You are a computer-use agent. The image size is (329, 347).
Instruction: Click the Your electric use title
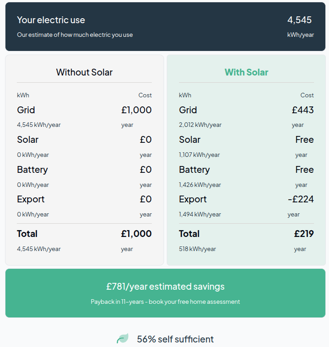click(x=51, y=20)
